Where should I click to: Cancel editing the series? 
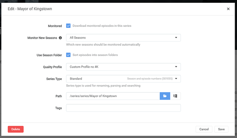(x=204, y=129)
